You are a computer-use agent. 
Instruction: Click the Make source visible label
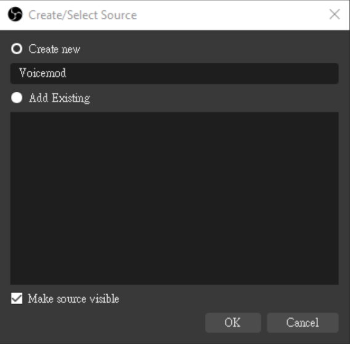click(73, 298)
